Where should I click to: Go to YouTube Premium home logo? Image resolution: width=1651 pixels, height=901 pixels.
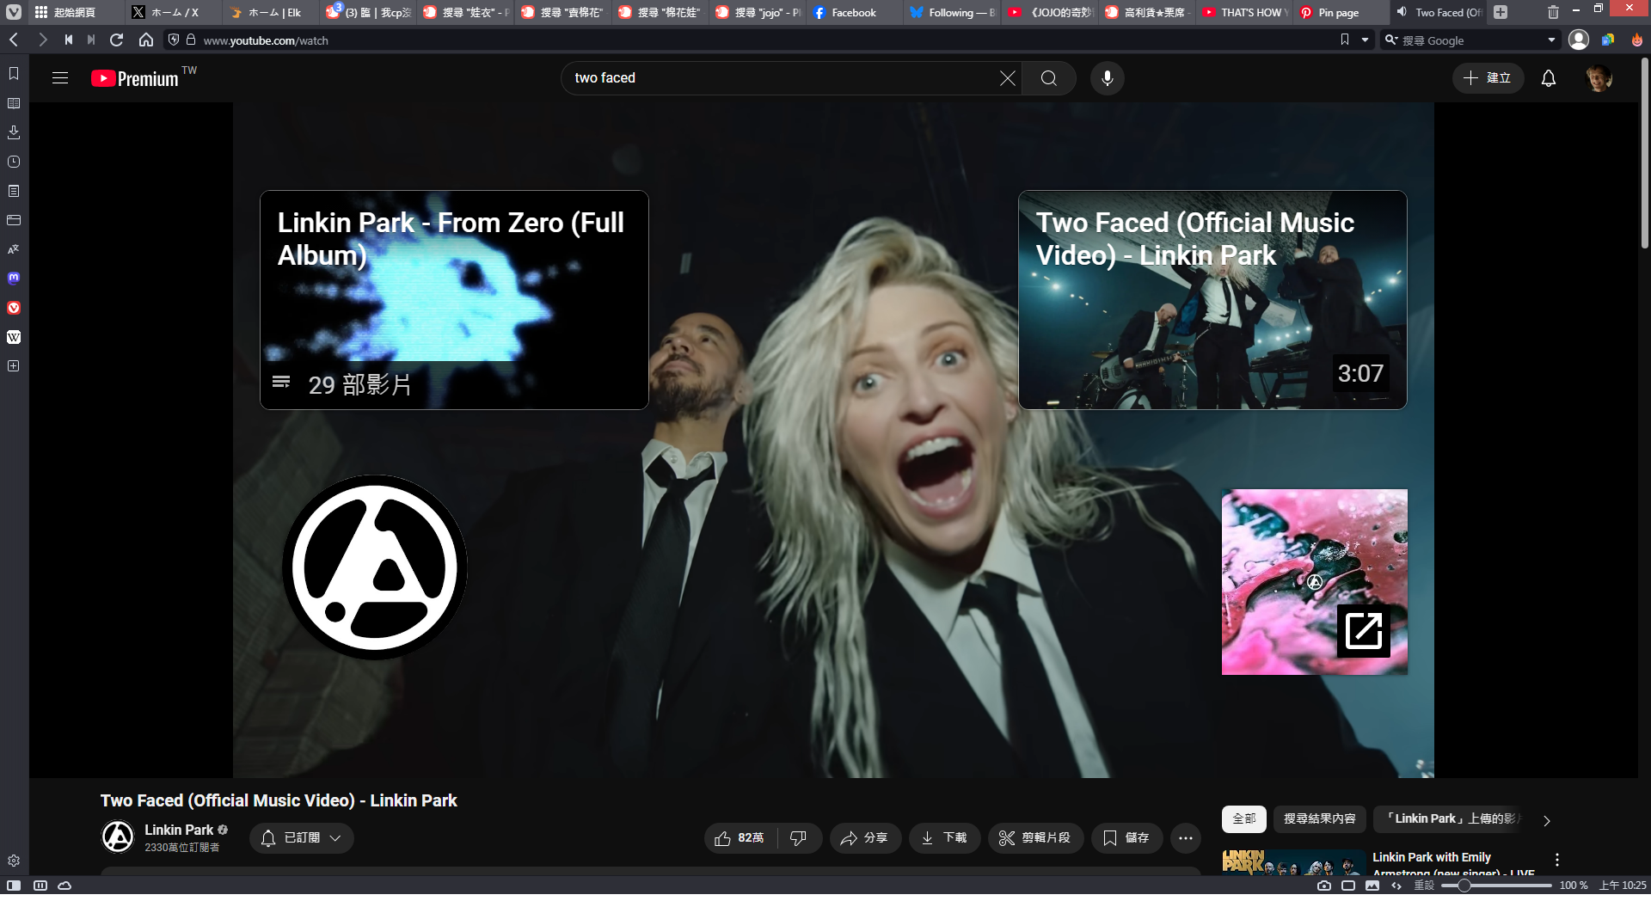[x=135, y=78]
